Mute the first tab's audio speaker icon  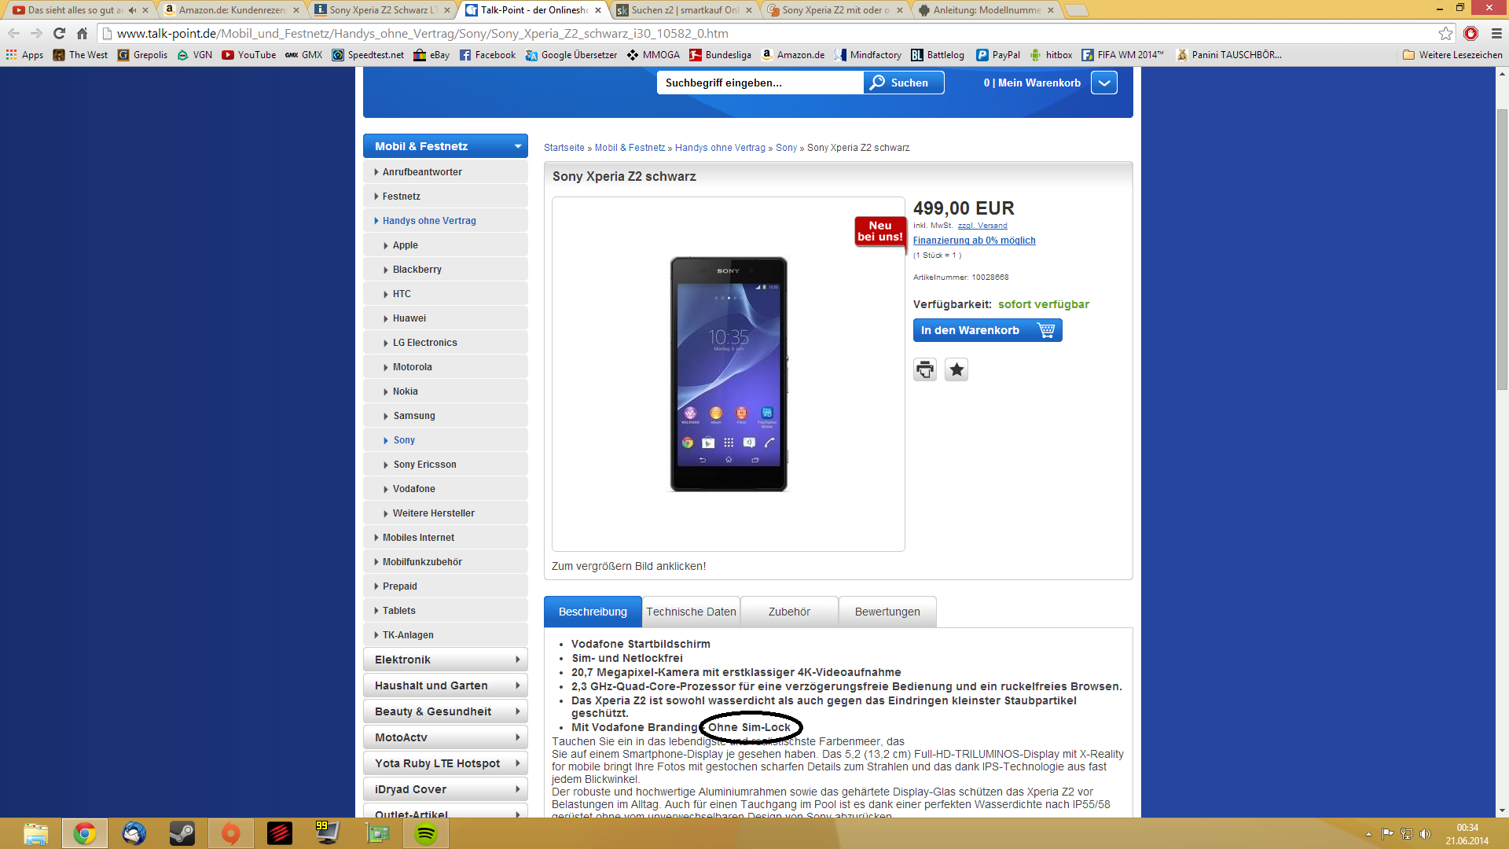[x=132, y=10]
